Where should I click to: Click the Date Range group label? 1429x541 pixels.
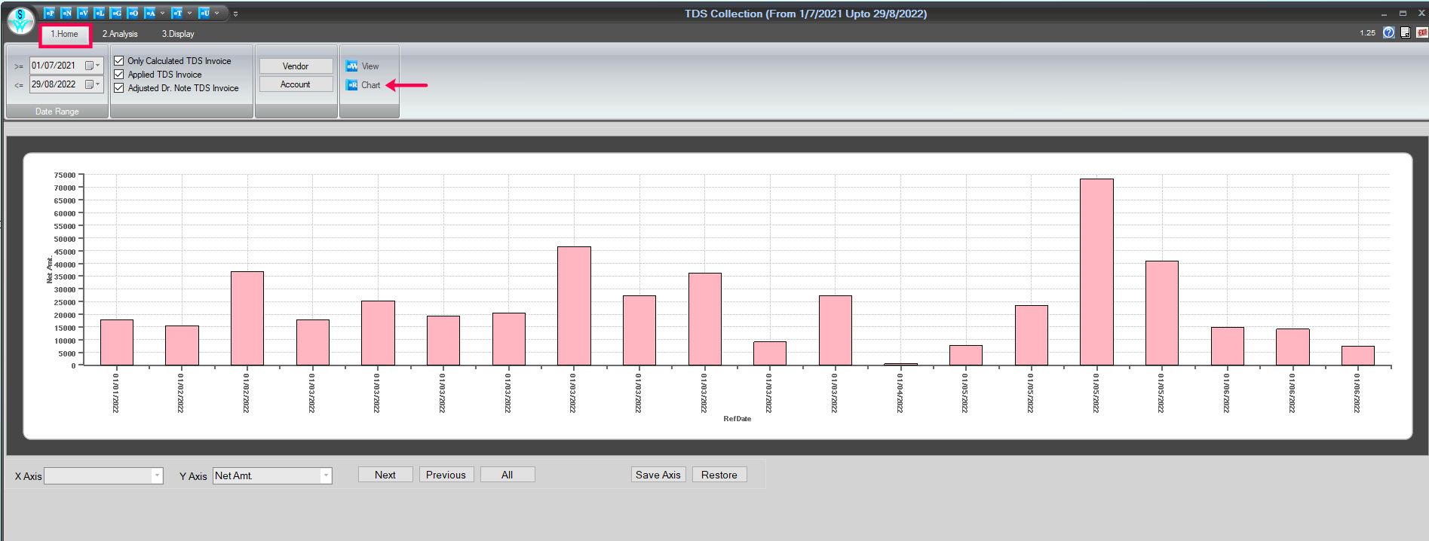(57, 112)
